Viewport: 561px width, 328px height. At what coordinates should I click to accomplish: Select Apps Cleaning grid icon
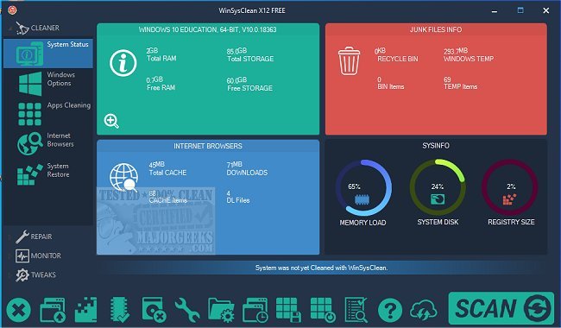29,114
